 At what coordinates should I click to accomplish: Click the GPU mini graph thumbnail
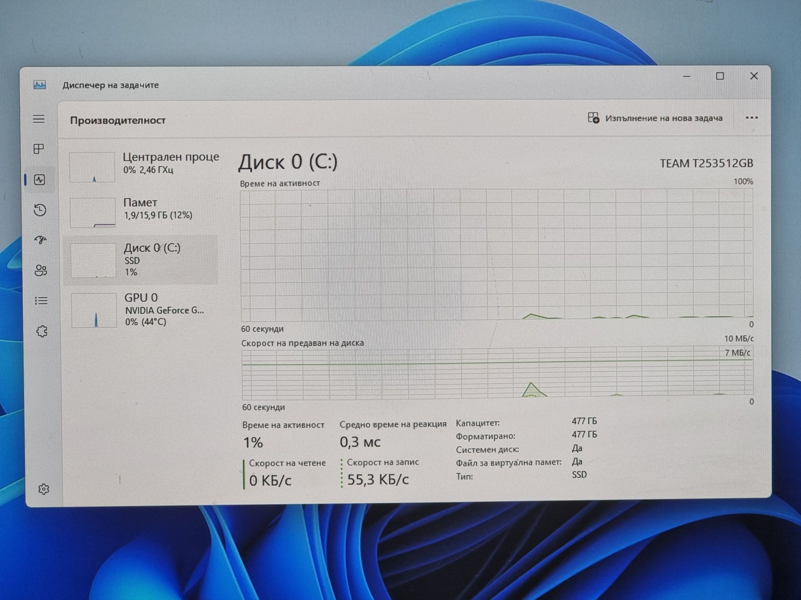(94, 310)
